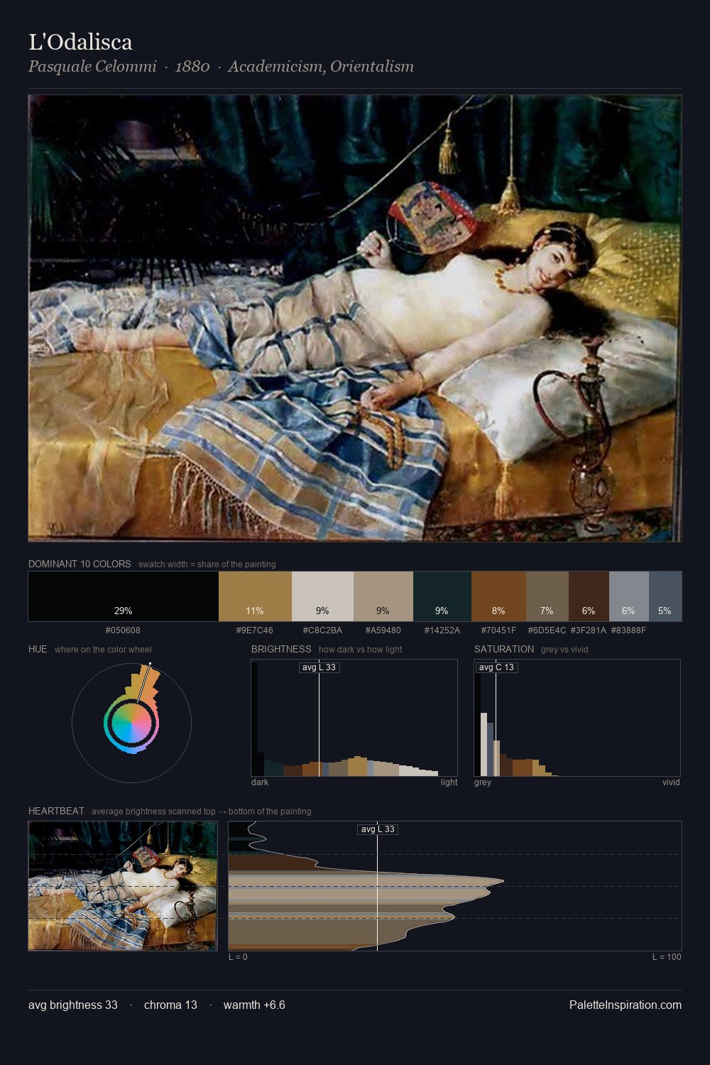Click the SATURATION section heading
Image resolution: width=710 pixels, height=1065 pixels.
(504, 649)
